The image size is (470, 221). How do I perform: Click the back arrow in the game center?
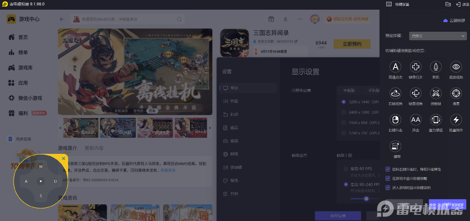(62, 19)
